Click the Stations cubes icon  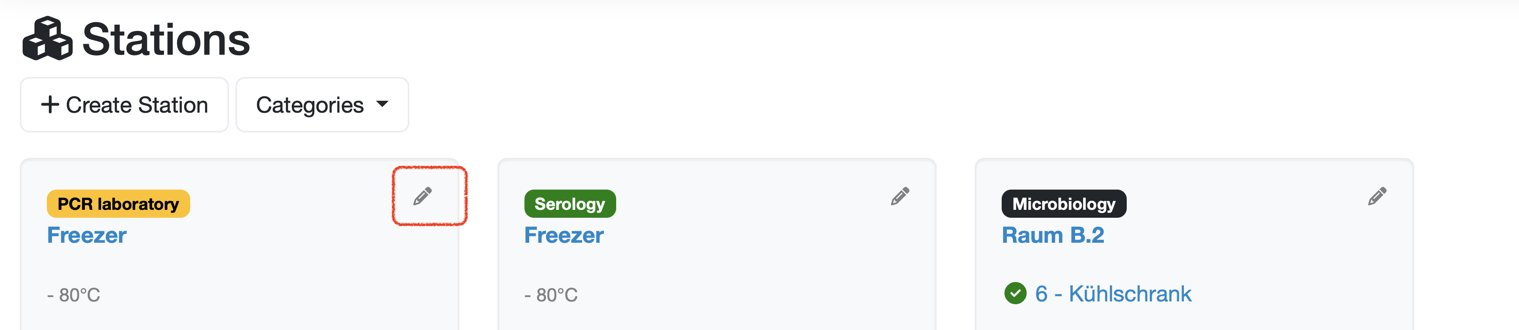[47, 39]
